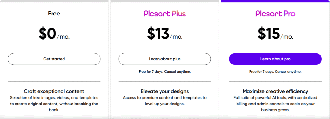The width and height of the screenshot is (330, 119).
Task: Click the gray bar above Picsart Plus card
Action: pos(165,1)
